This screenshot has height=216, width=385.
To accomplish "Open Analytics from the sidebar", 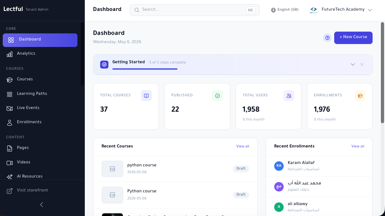I will 40,54.
